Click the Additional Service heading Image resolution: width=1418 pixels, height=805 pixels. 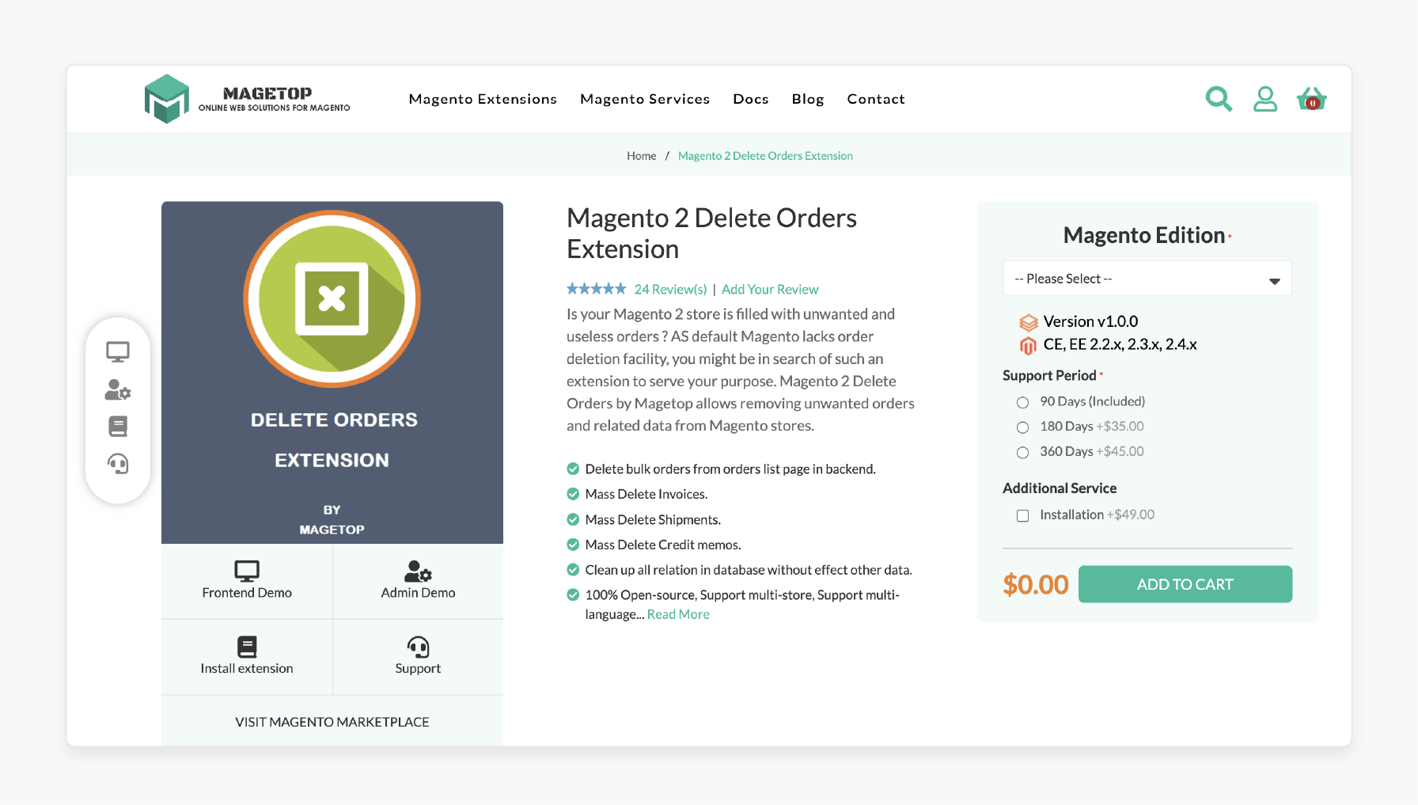(1060, 488)
